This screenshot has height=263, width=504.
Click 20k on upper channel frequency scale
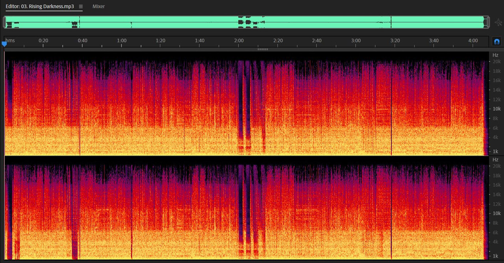[x=497, y=62]
